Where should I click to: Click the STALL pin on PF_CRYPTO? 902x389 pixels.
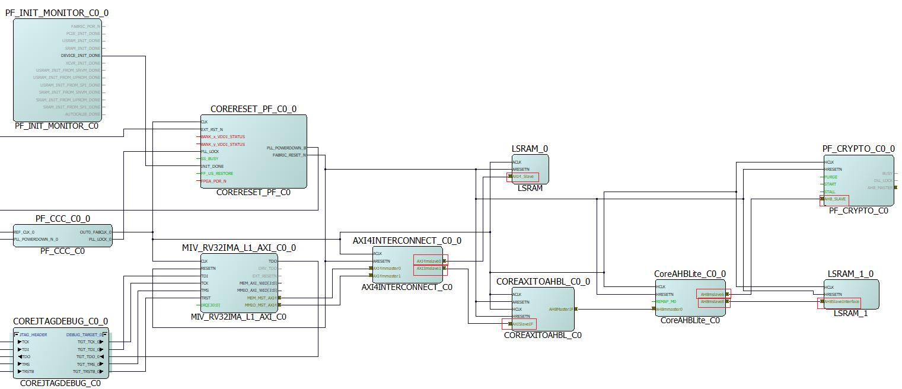tap(830, 192)
